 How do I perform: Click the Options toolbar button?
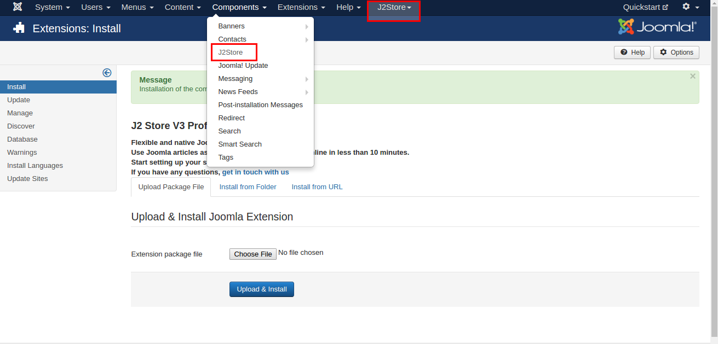(676, 53)
